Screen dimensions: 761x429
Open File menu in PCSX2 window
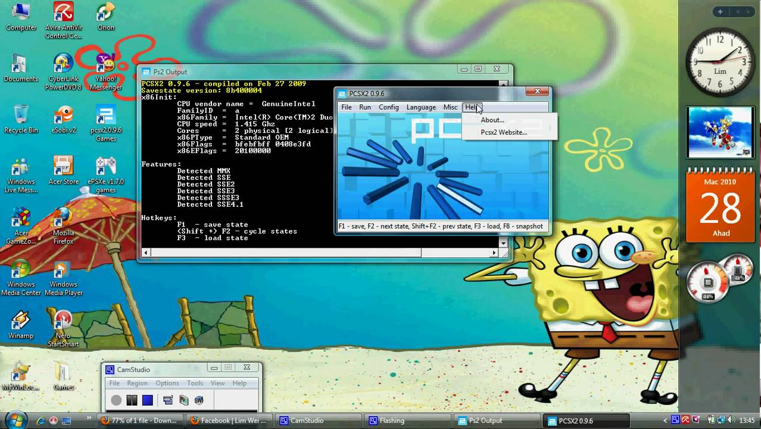[346, 107]
